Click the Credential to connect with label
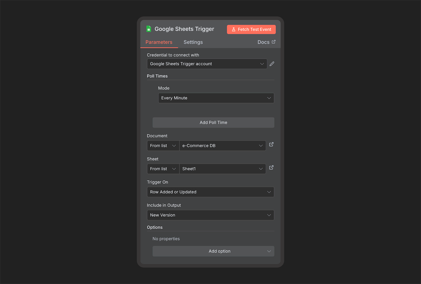 click(173, 55)
